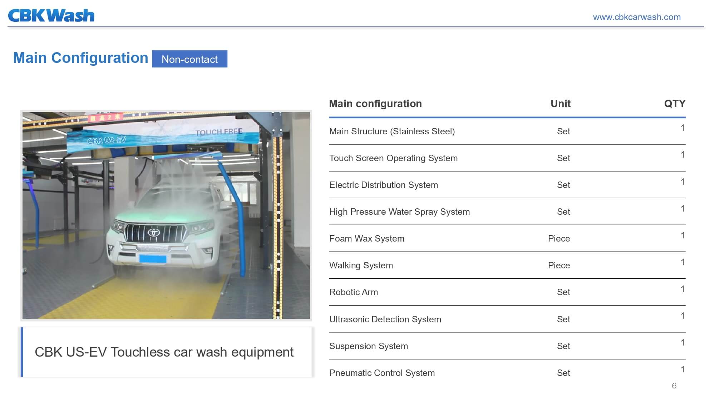Click the 'Unit' column header
This screenshot has width=715, height=402.
[561, 104]
